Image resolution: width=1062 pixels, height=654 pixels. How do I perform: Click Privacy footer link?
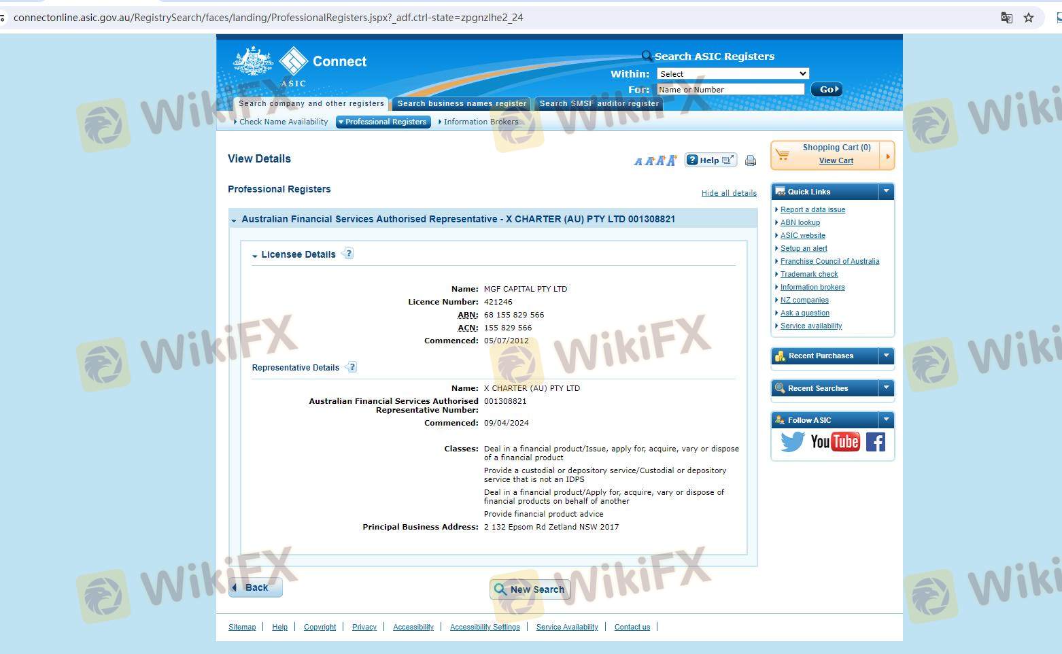click(x=364, y=627)
